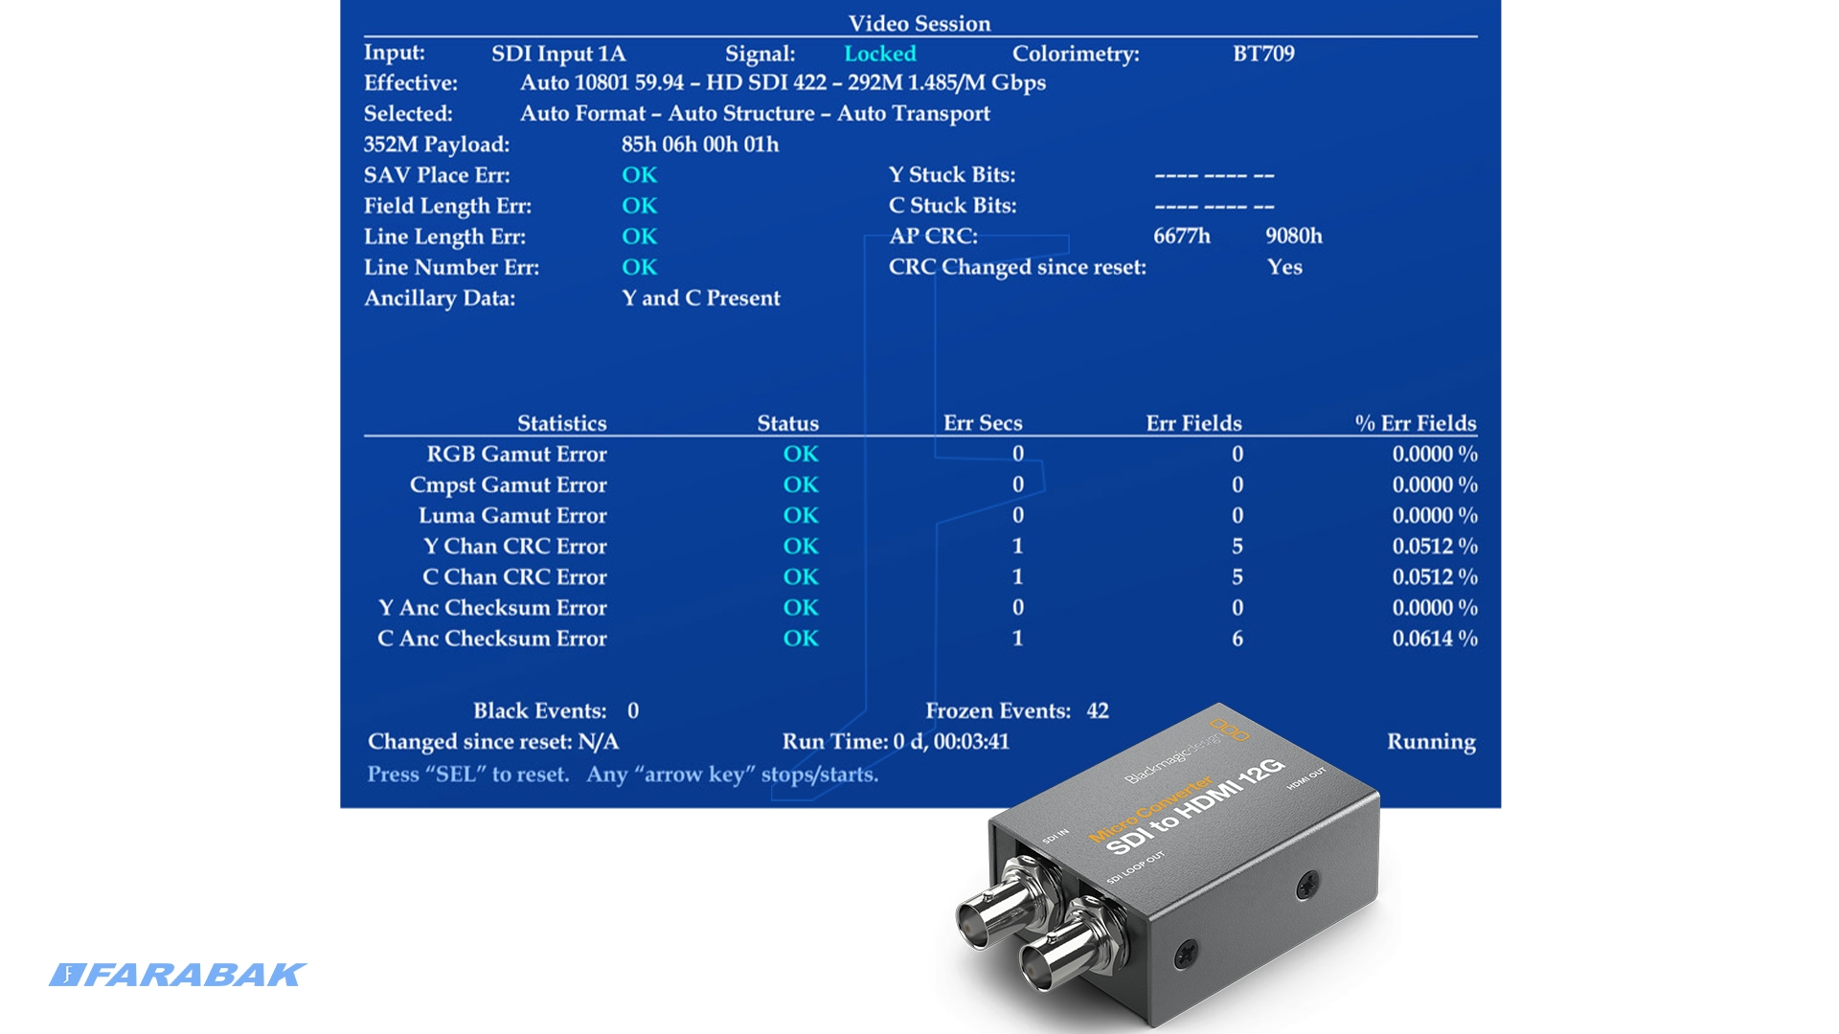Click the Ancillary Data Y and C Present text

pos(700,298)
